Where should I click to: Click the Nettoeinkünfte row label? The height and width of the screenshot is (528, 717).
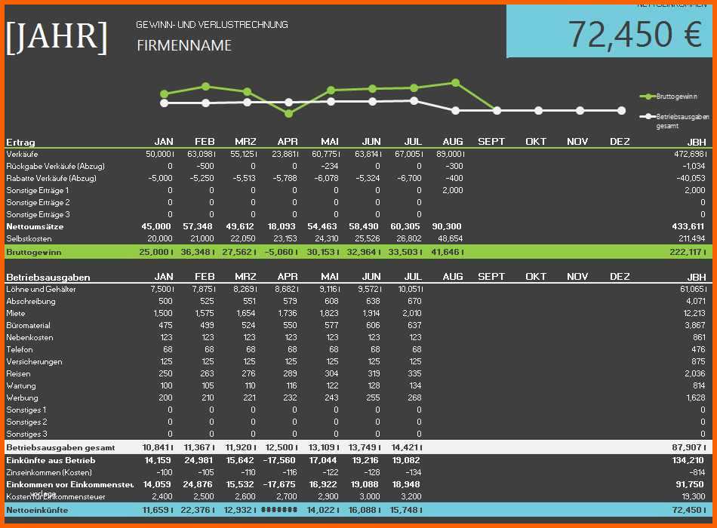point(37,510)
